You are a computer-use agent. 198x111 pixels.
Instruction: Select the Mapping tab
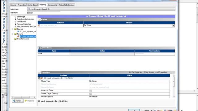point(43,5)
